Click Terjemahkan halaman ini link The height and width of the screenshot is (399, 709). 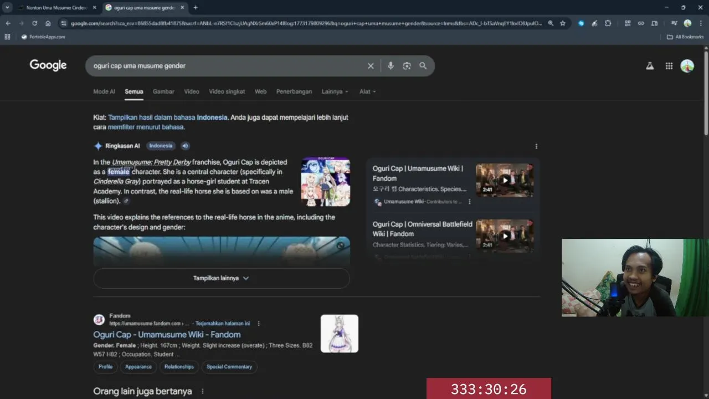coord(223,324)
